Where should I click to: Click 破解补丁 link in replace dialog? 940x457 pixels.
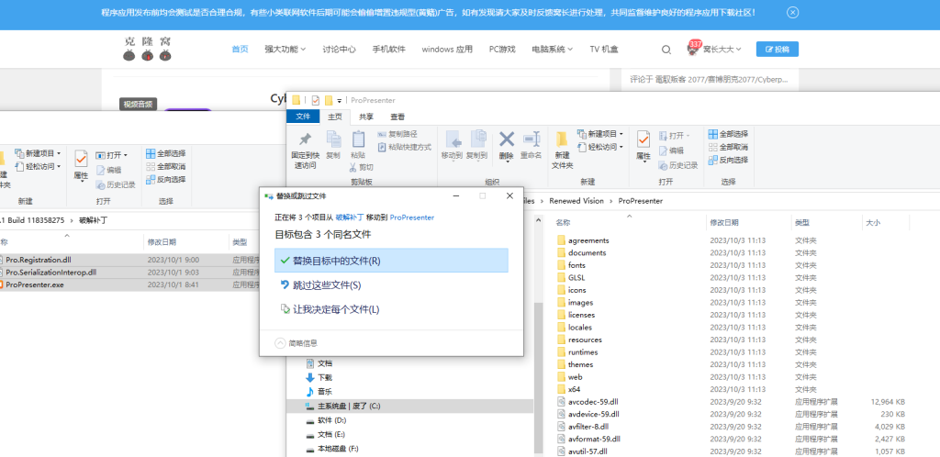(x=350, y=217)
